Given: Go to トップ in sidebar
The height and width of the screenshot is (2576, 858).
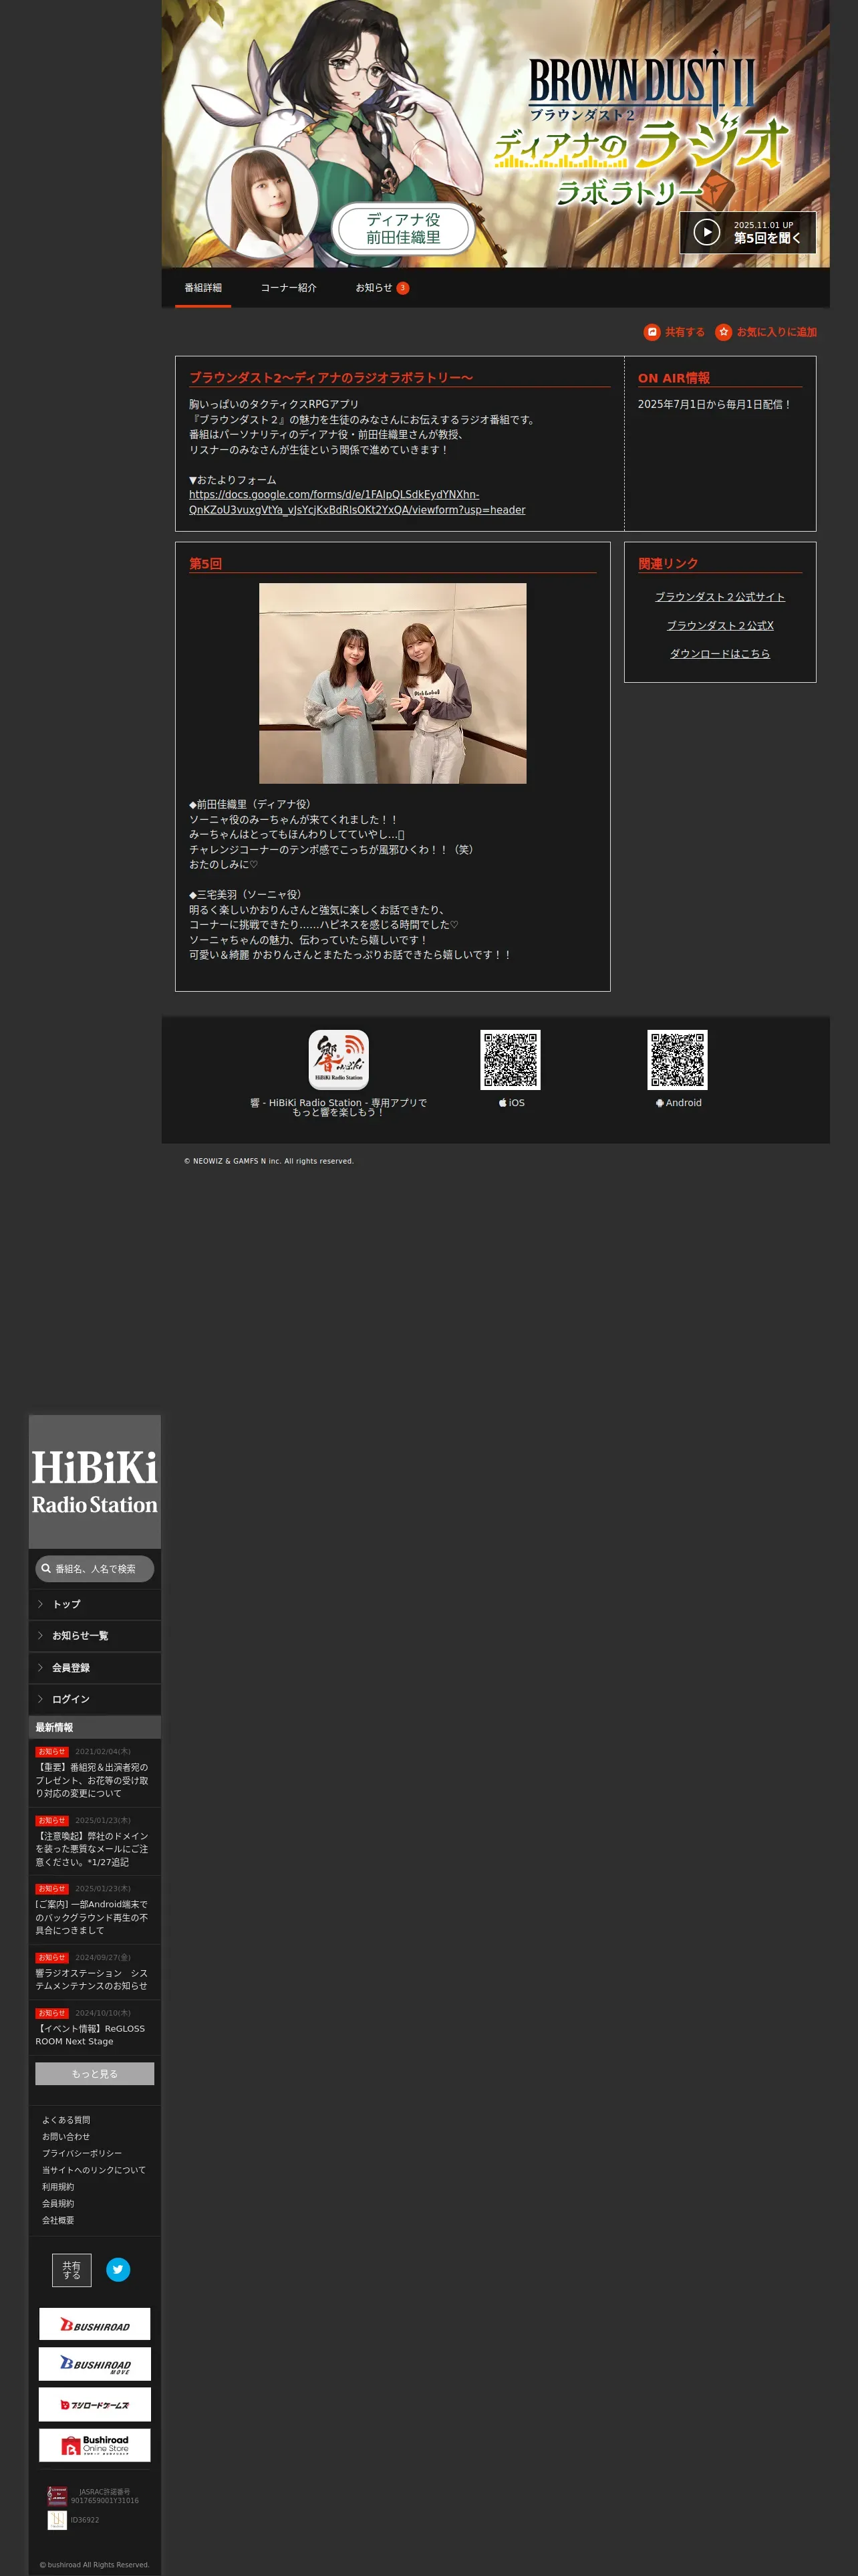Looking at the screenshot, I should [x=95, y=1604].
